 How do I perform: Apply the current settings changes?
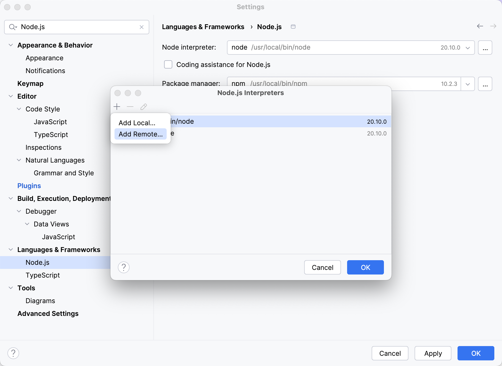pos(433,353)
